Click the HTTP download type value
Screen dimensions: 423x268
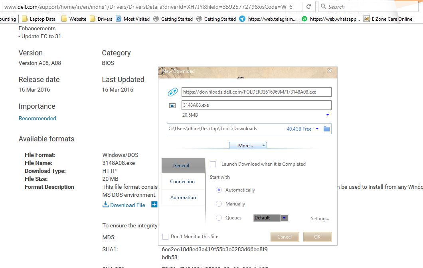[x=109, y=171]
